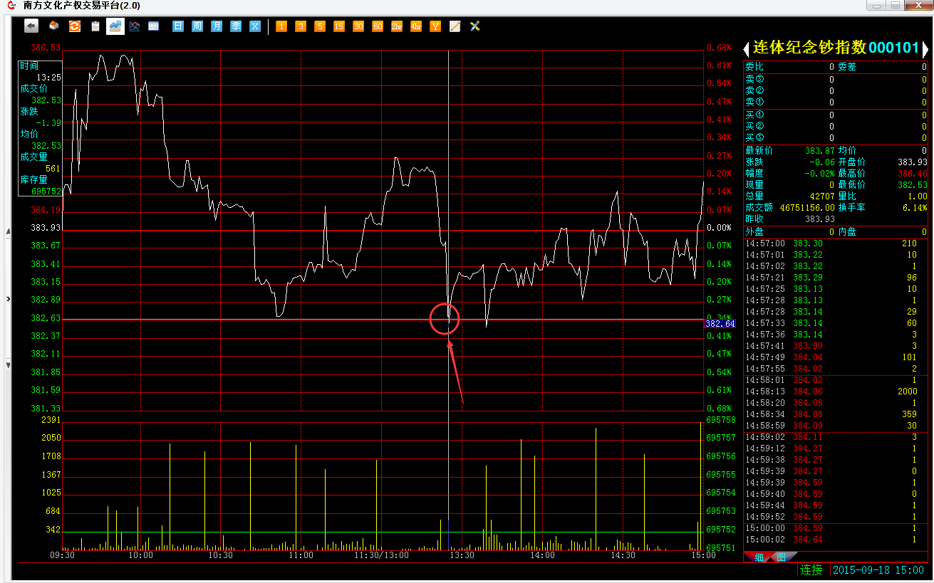Viewport: 934px width, 583px height.
Task: Click the notepad pencil icon
Action: (x=455, y=26)
